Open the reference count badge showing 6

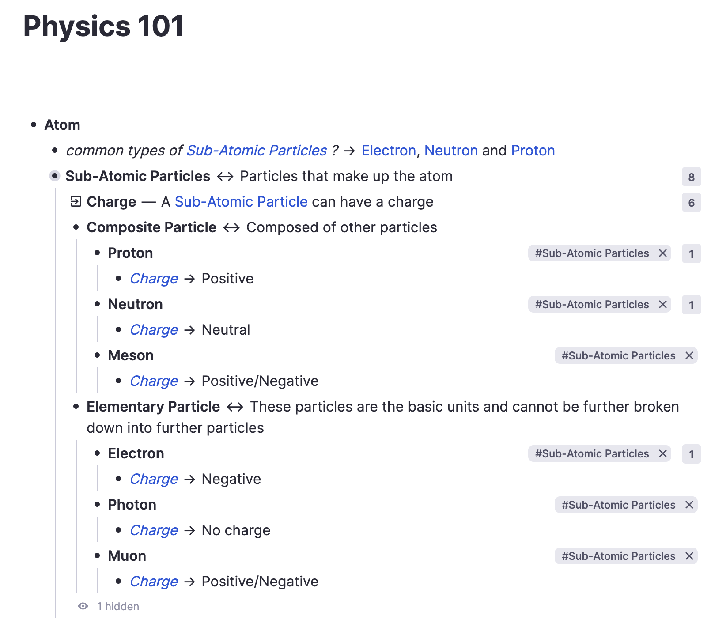coord(691,203)
